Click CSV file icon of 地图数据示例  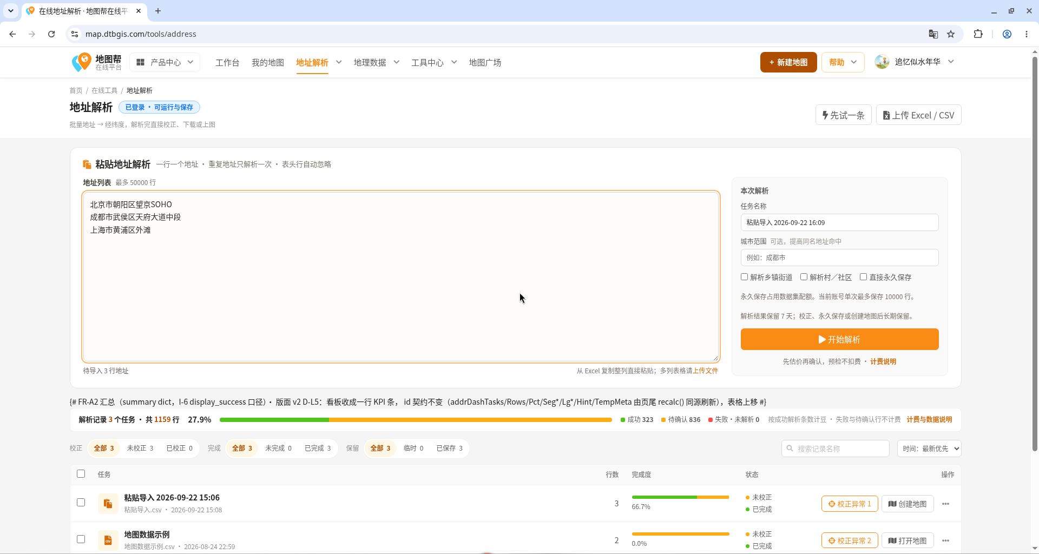pyautogui.click(x=108, y=540)
